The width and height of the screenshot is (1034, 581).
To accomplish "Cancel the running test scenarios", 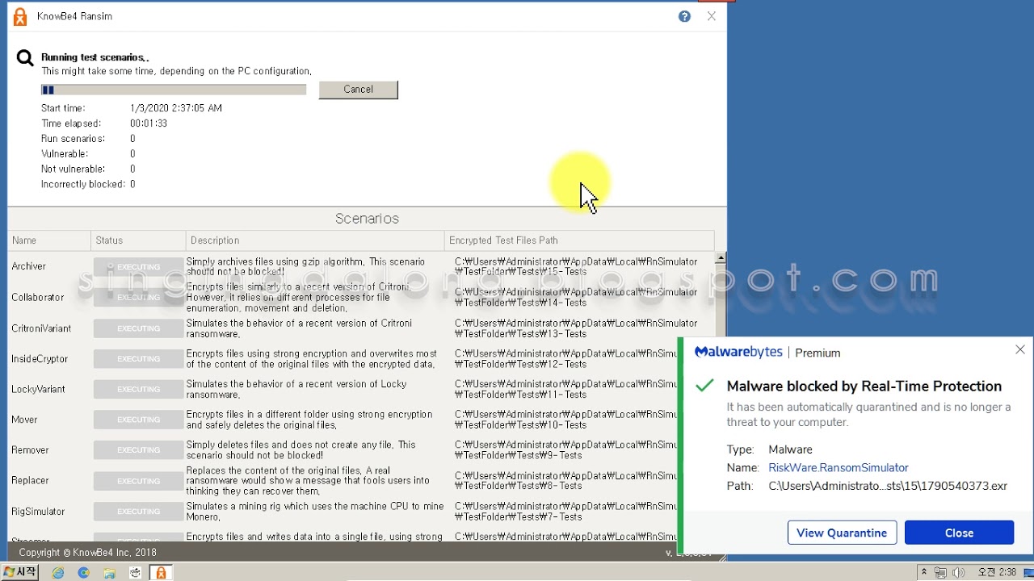I will tap(358, 90).
